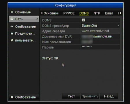
Task: Uncheck the DDNS enable checkbox
Action: [x=83, y=20]
